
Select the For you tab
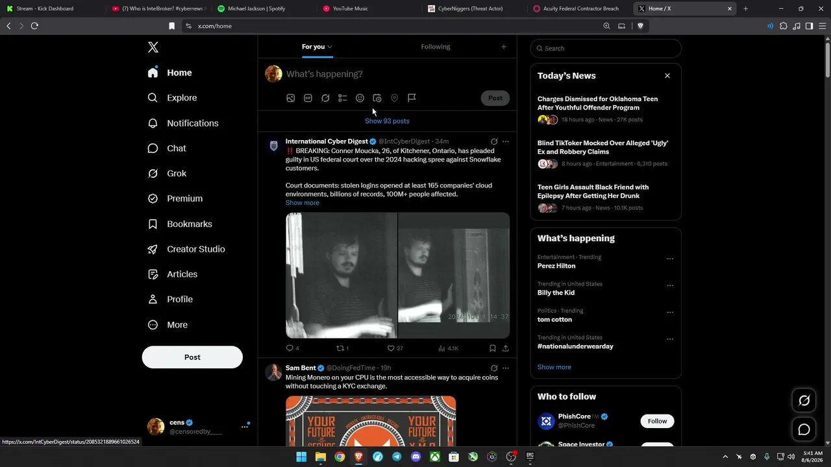pos(313,47)
